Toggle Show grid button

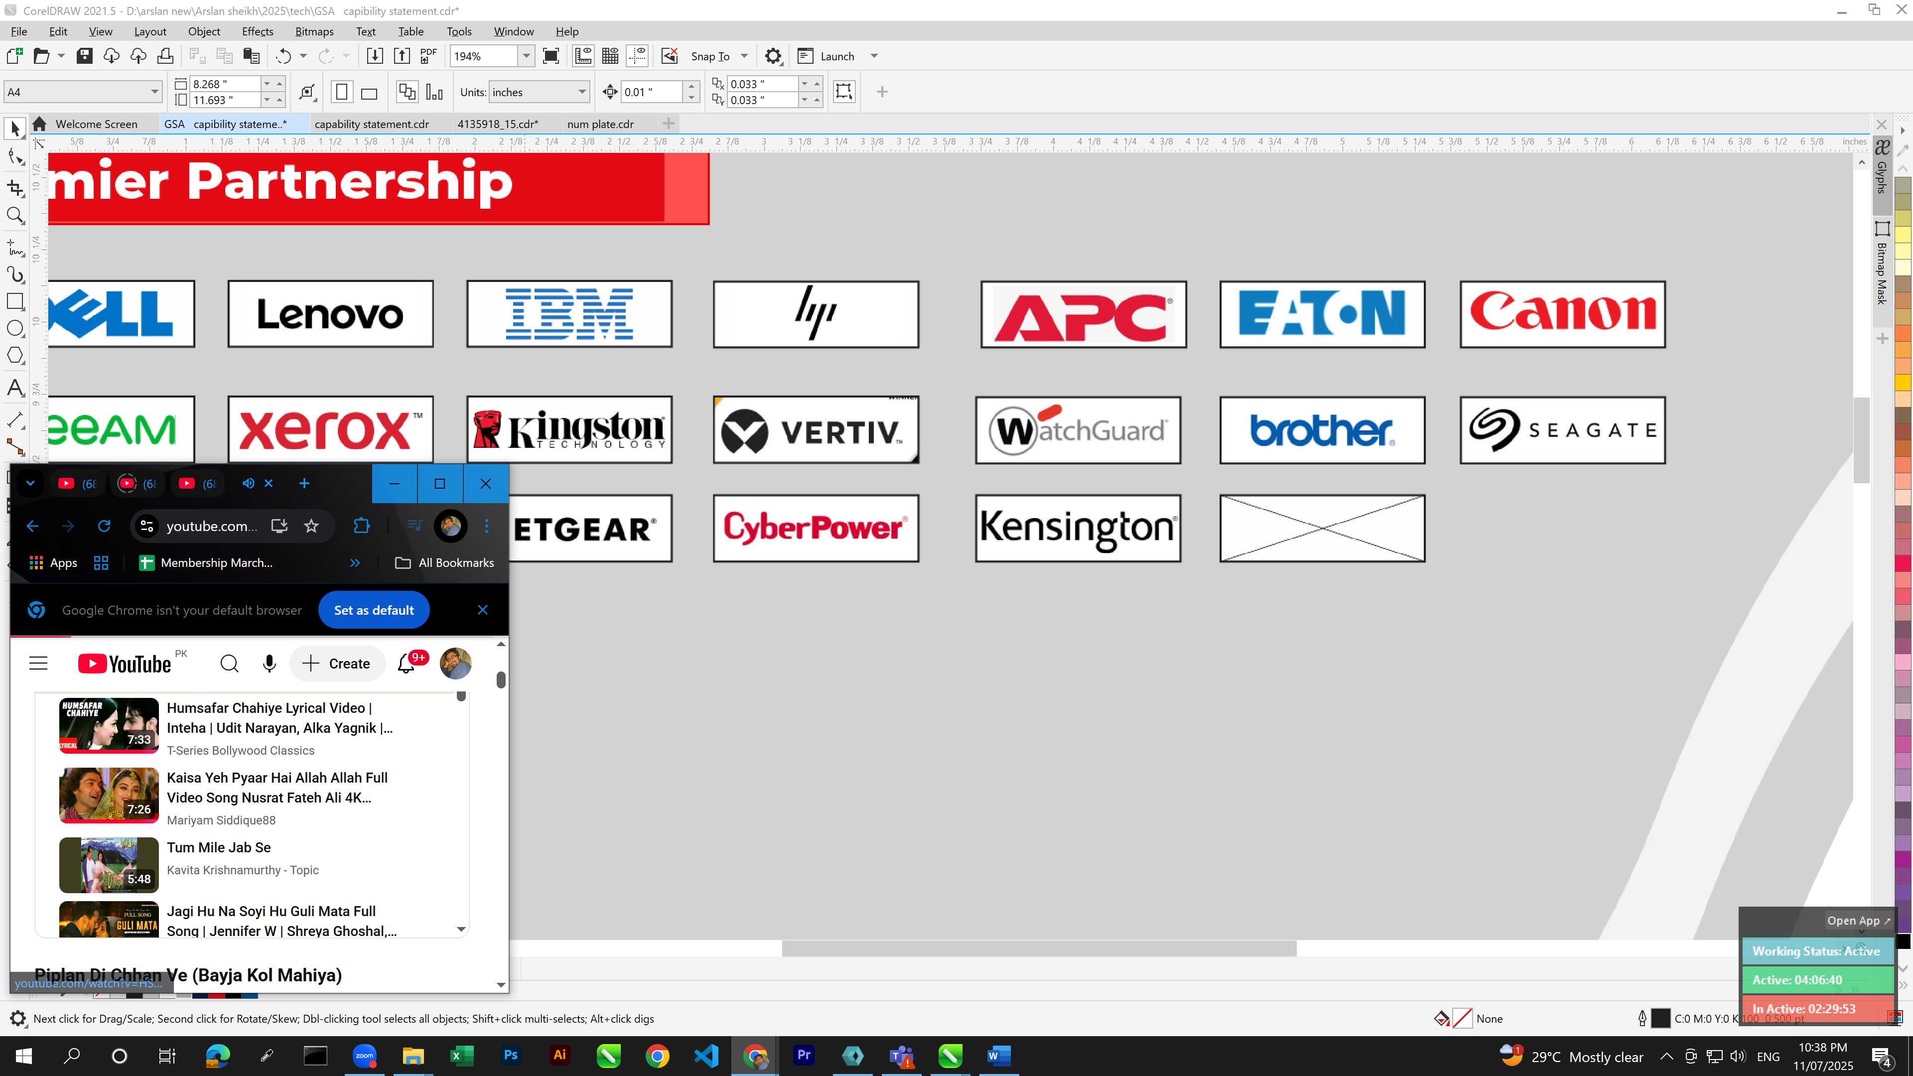coord(610,56)
